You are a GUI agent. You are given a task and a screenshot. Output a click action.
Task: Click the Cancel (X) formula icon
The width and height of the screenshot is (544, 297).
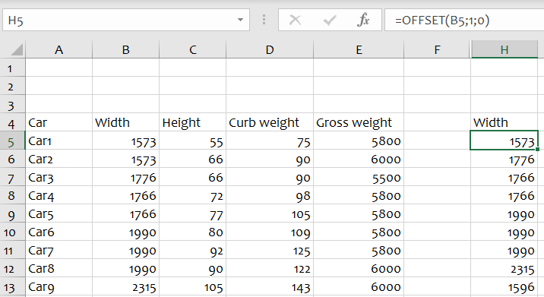point(295,20)
